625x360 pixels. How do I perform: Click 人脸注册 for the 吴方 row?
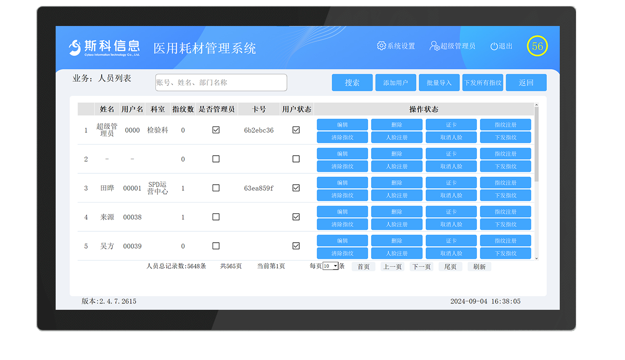click(x=396, y=253)
